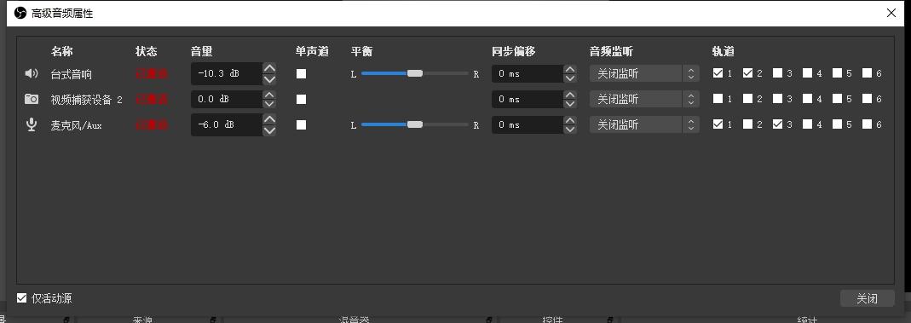
Task: Open 音频监听 dropdown for 麦克风/Aux
Action: [x=644, y=124]
